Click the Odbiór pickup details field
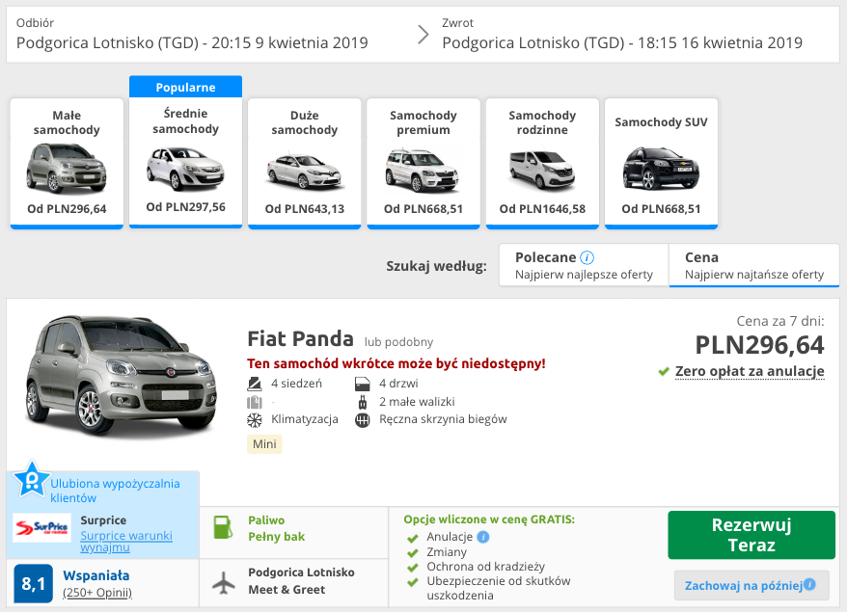The image size is (847, 612). (192, 35)
